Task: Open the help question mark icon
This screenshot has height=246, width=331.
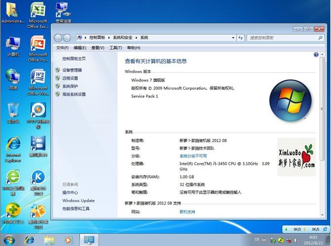Action: pyautogui.click(x=316, y=55)
